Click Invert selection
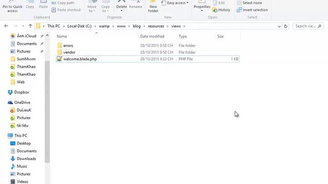328x184 pixels. [x=252, y=10]
